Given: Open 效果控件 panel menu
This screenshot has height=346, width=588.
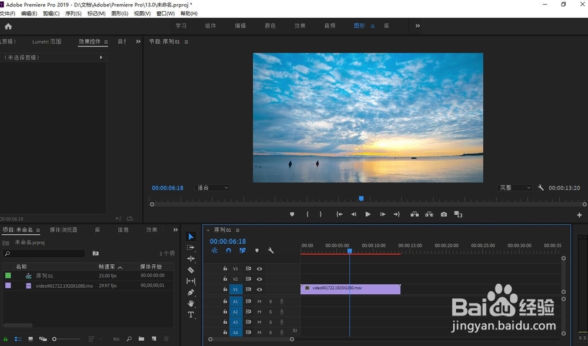Looking at the screenshot, I should click(x=106, y=42).
